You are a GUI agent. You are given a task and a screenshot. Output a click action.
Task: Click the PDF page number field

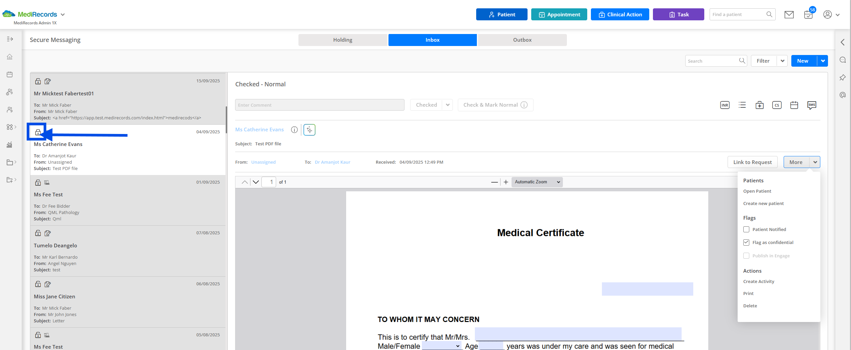coord(269,182)
